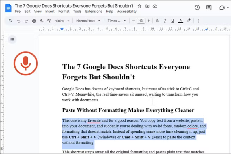This screenshot has width=231, height=154.
Task: Open the Extensions menu
Action: tap(94, 12)
